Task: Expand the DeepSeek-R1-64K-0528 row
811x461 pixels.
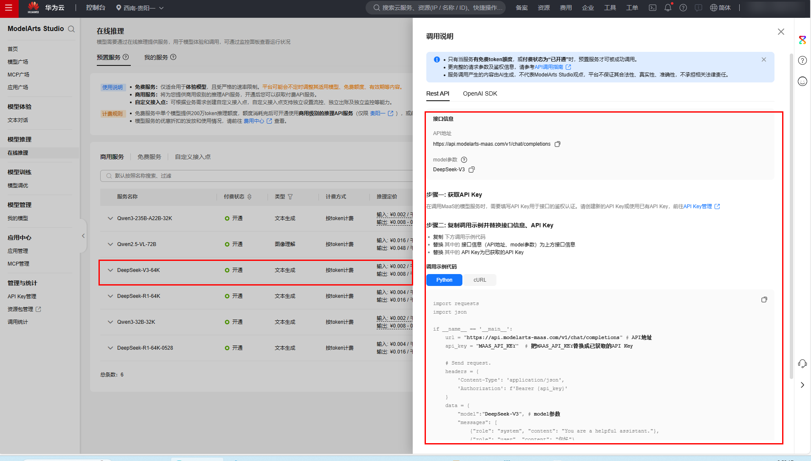Action: 110,348
